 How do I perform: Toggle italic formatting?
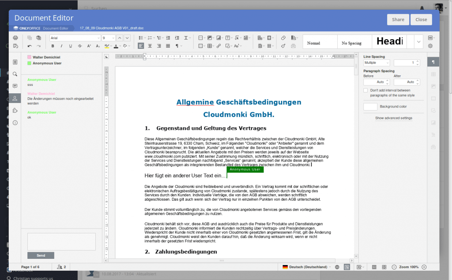61,46
